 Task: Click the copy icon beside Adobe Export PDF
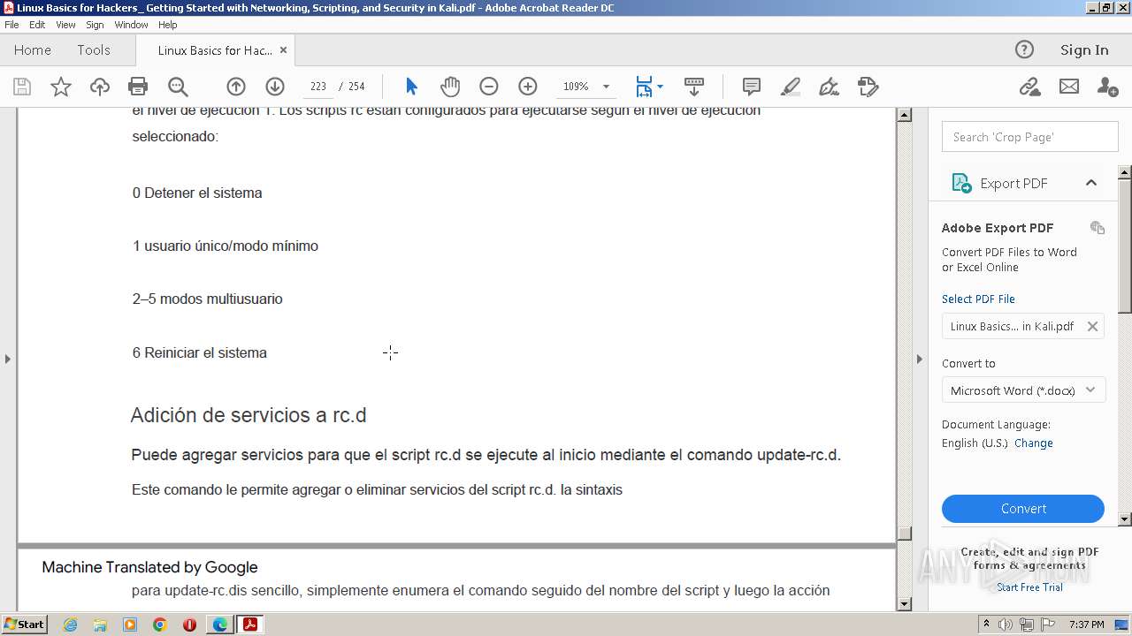click(x=1098, y=228)
